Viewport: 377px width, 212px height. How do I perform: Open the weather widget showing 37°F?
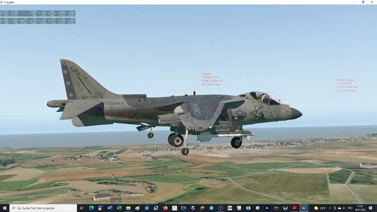pyautogui.click(x=319, y=208)
